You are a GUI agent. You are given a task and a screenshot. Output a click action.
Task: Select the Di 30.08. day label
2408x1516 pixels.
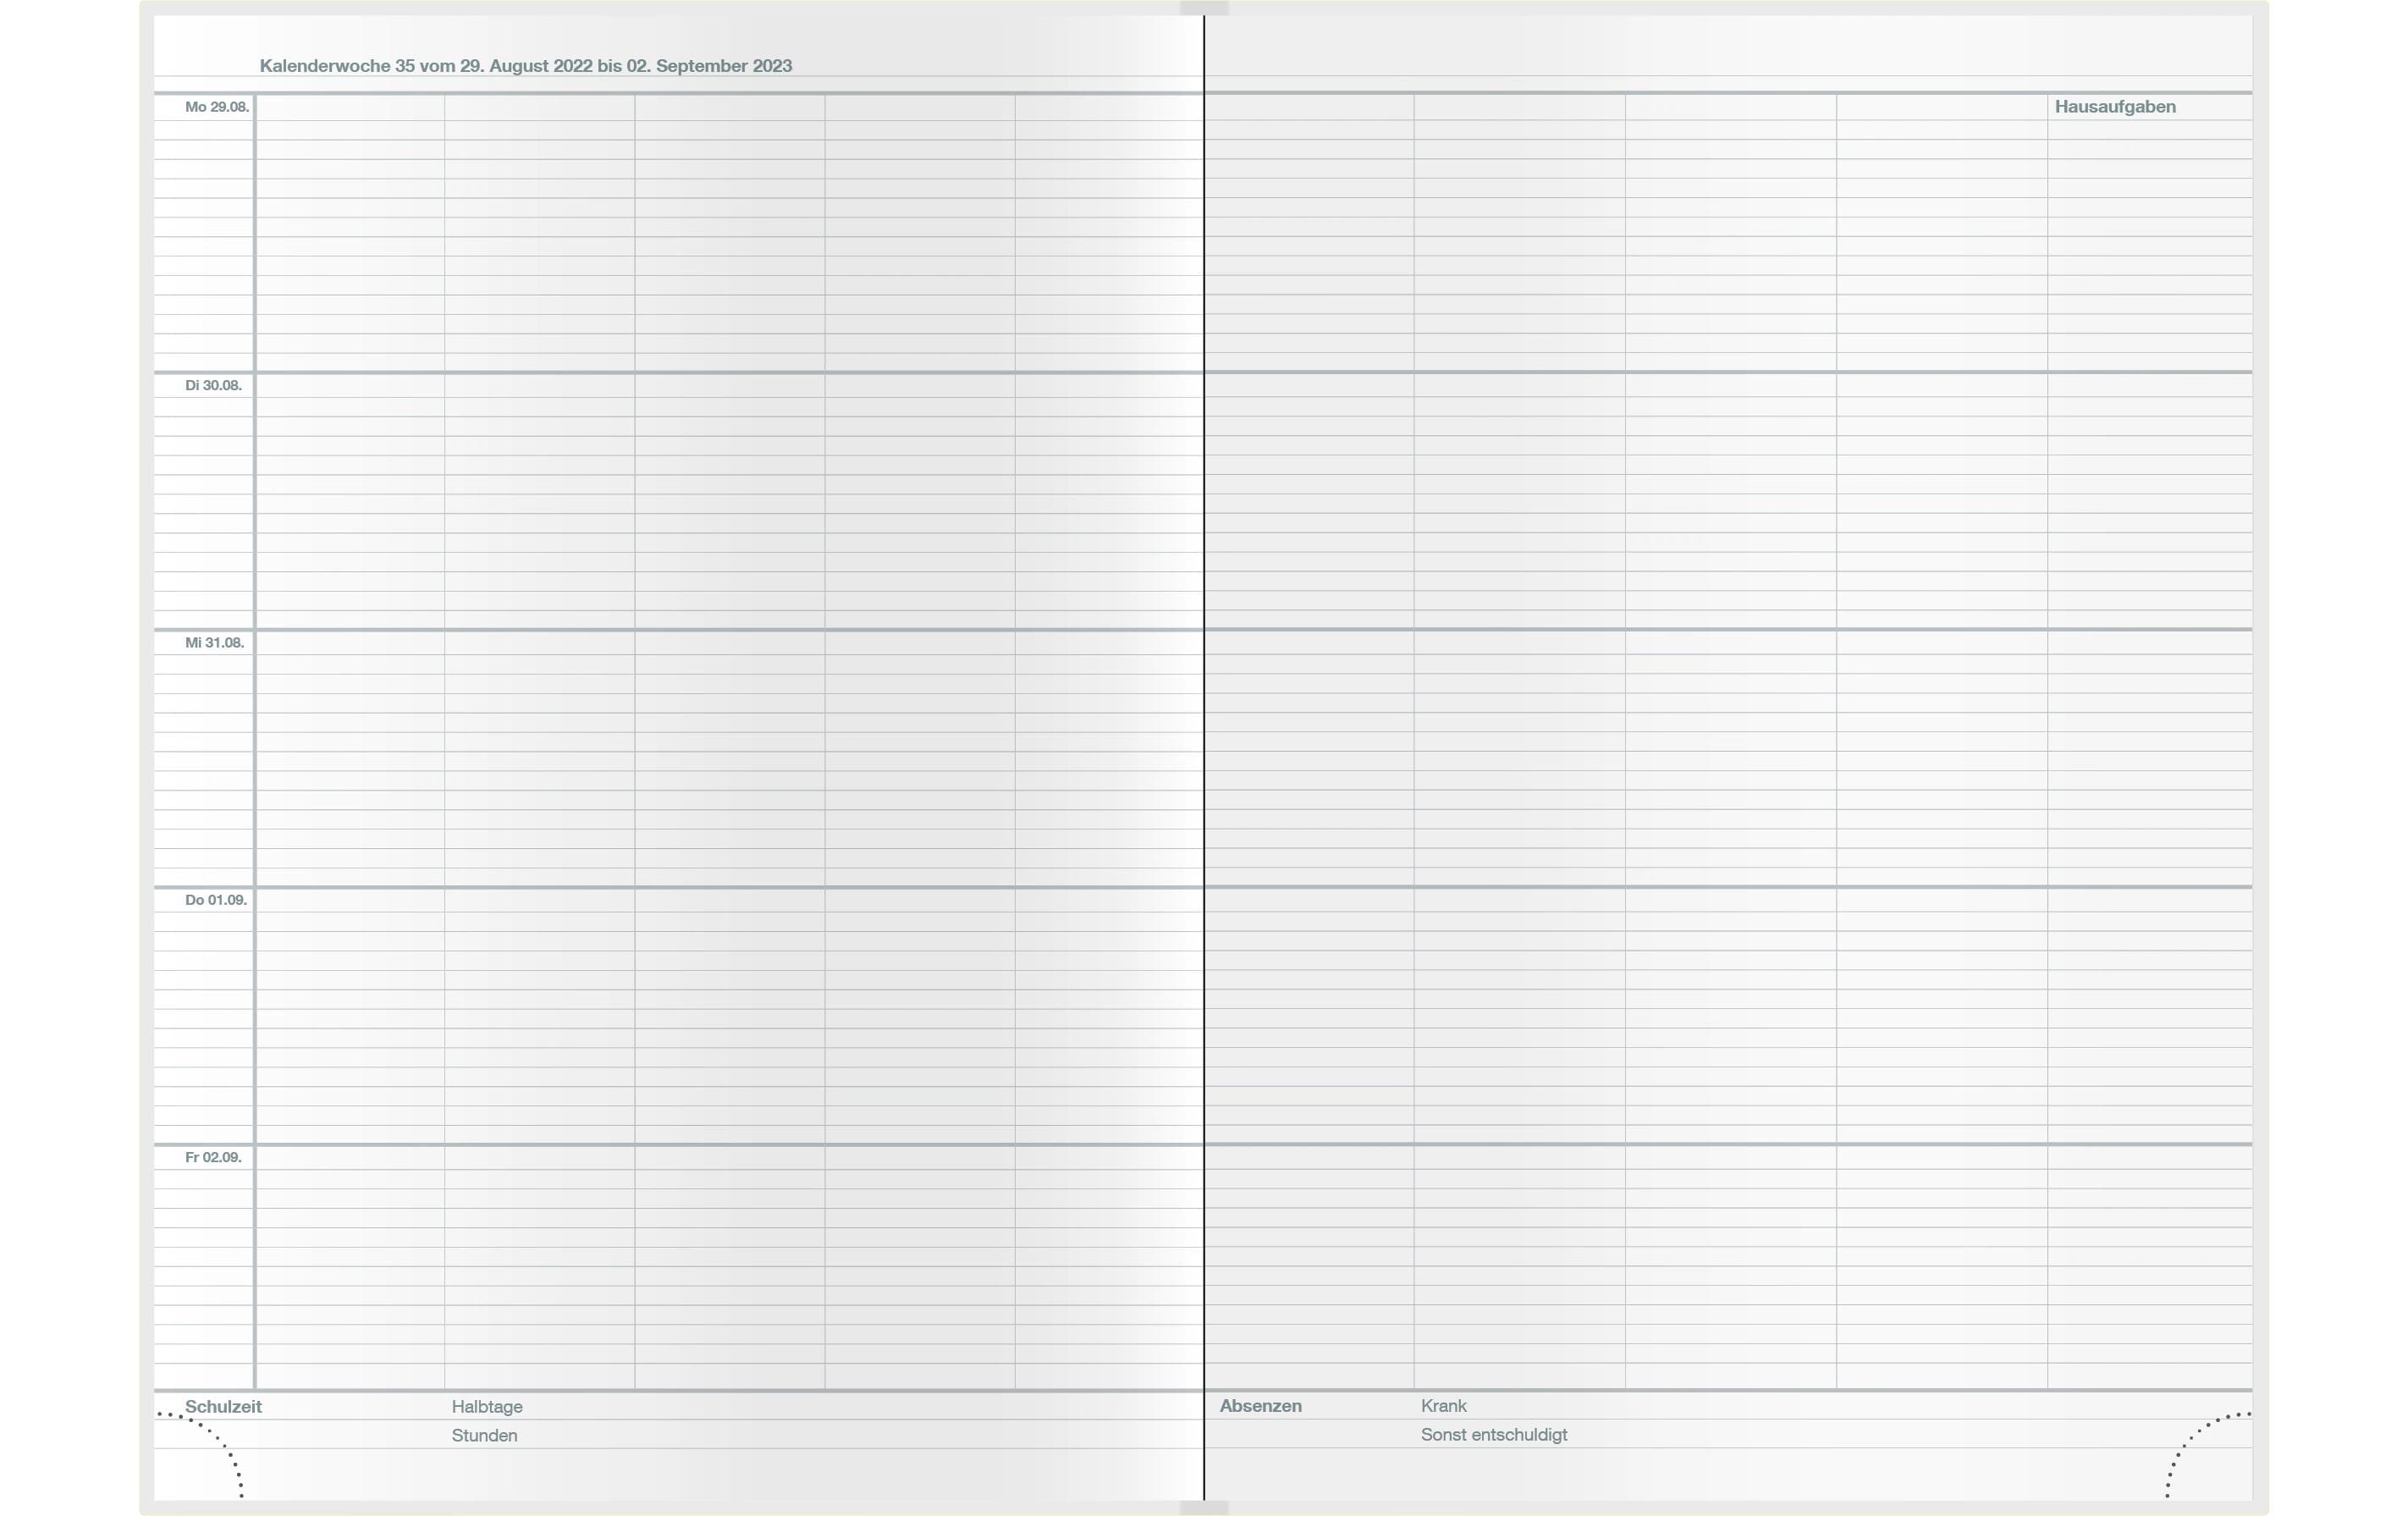tap(213, 385)
